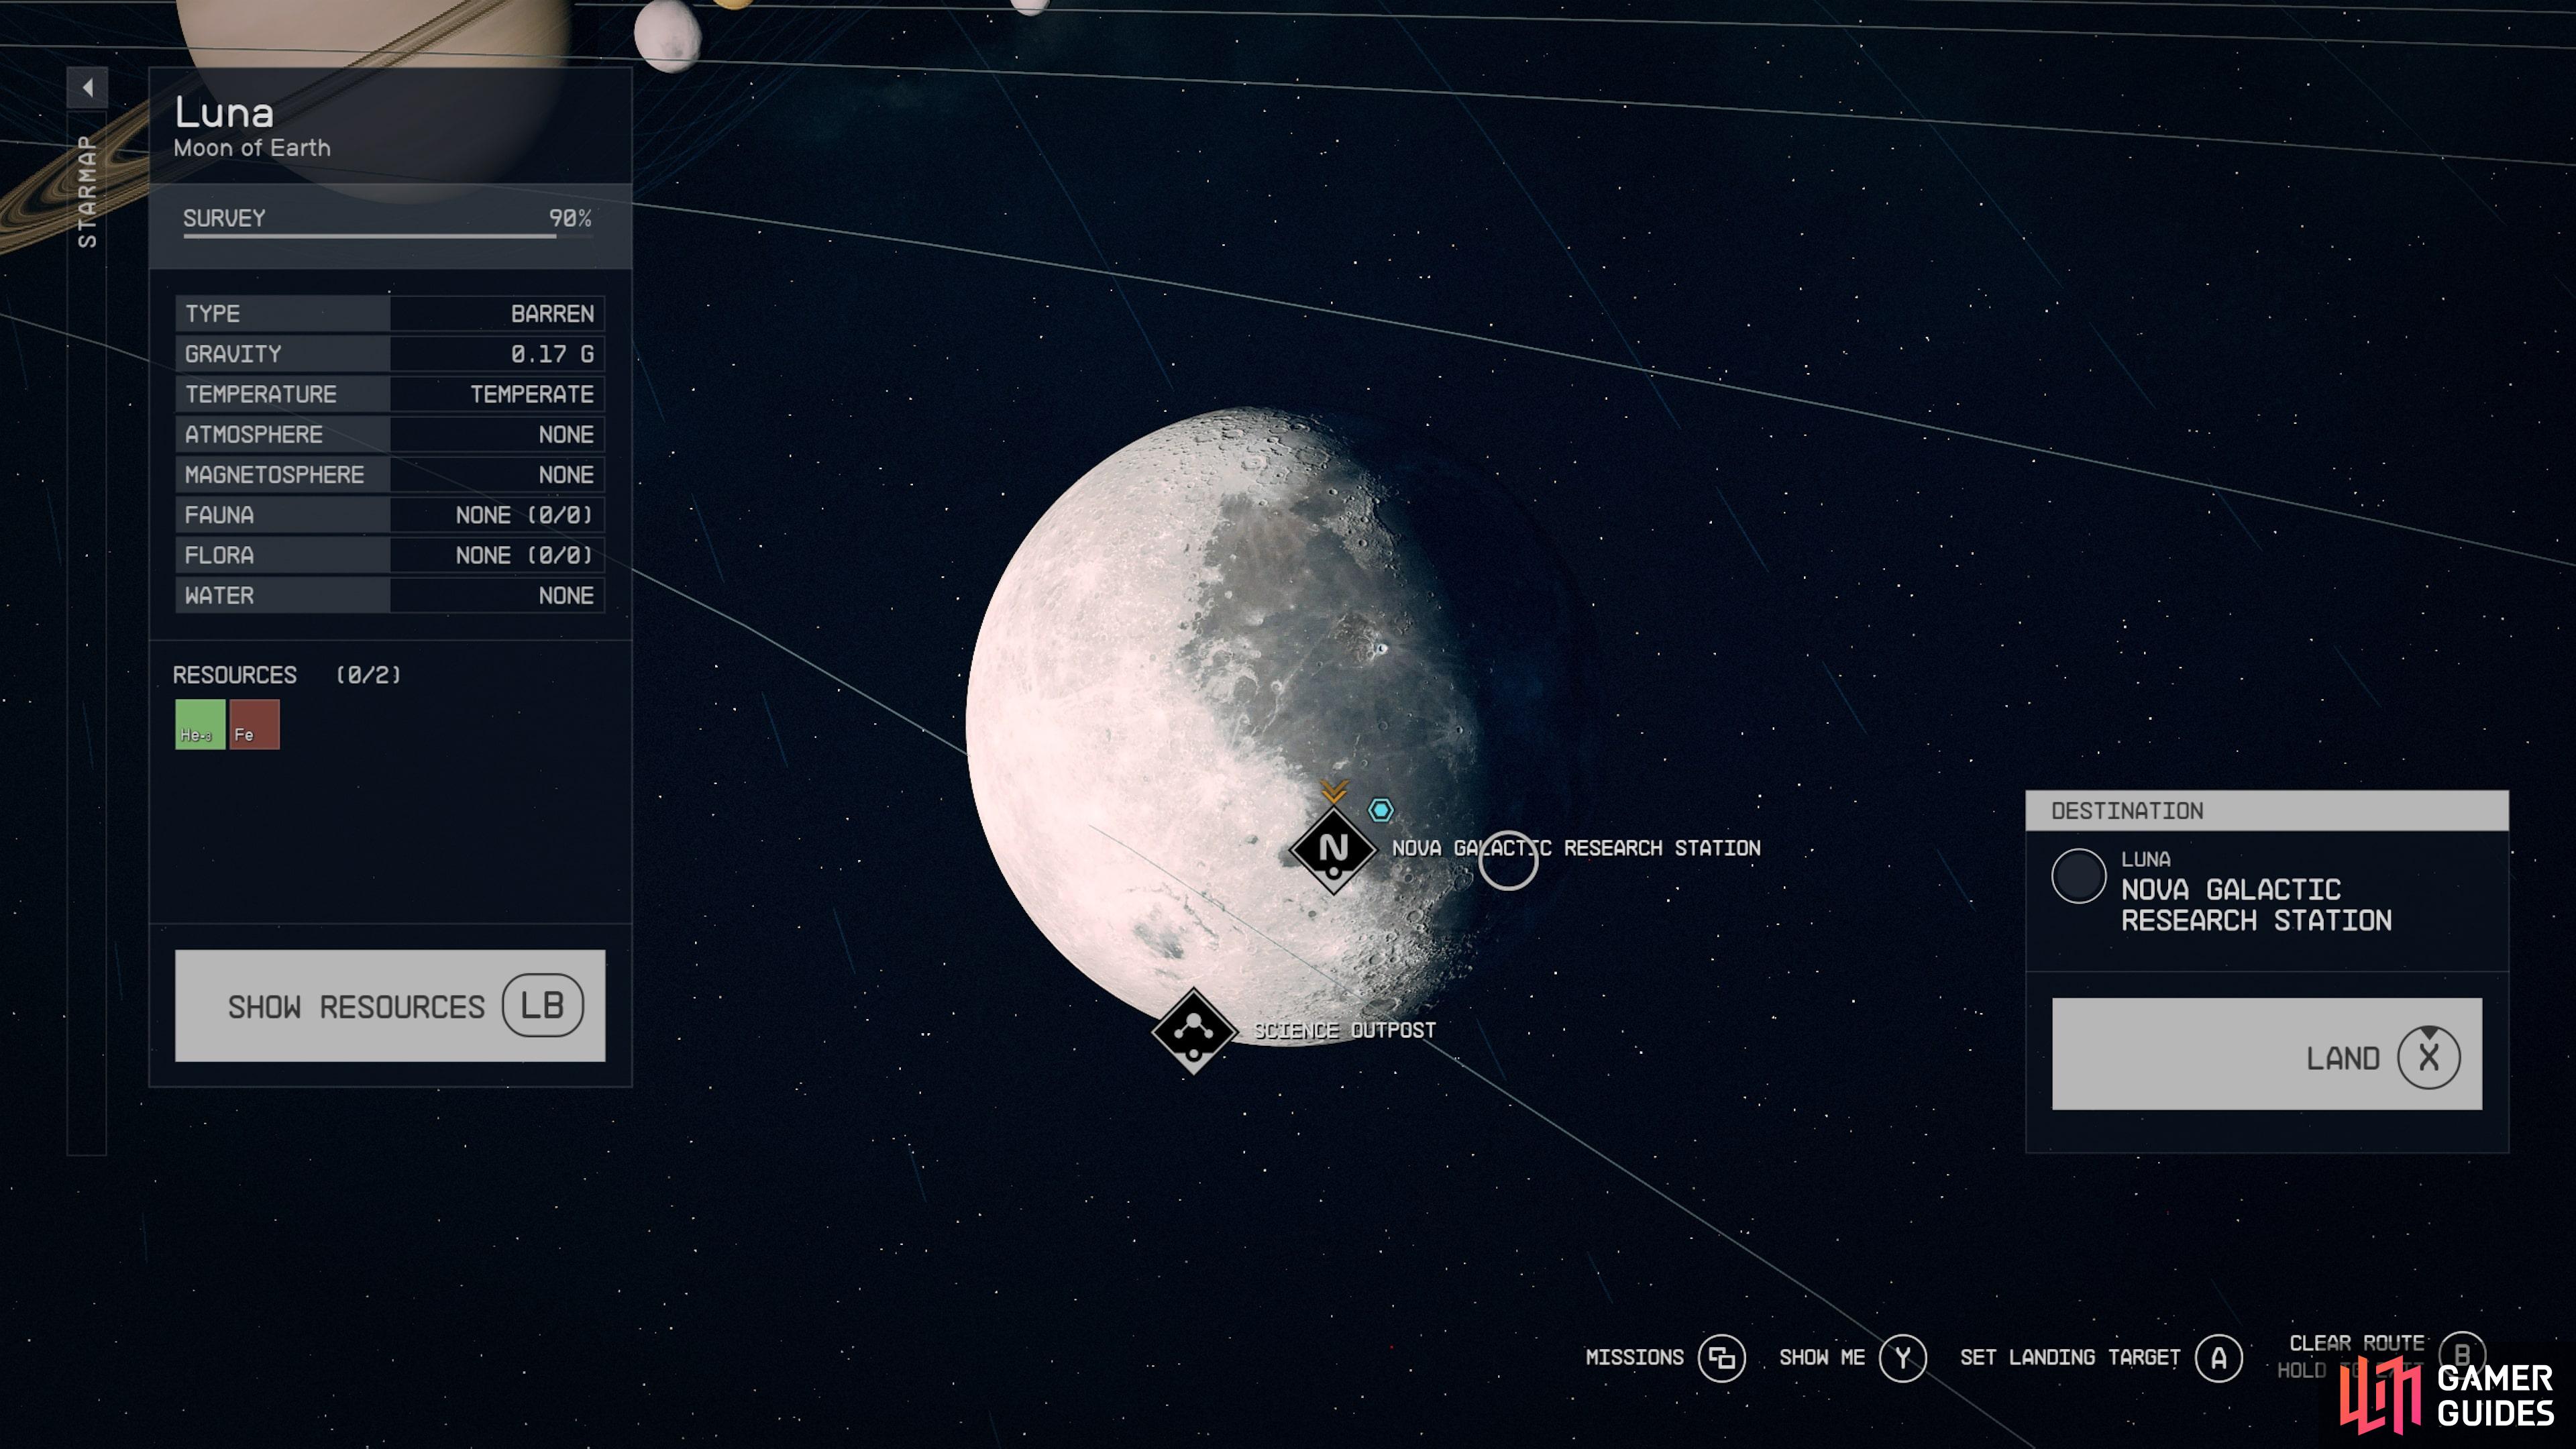The image size is (2576, 1449).
Task: Click the Flora None (0/0) row
Action: pos(390,555)
